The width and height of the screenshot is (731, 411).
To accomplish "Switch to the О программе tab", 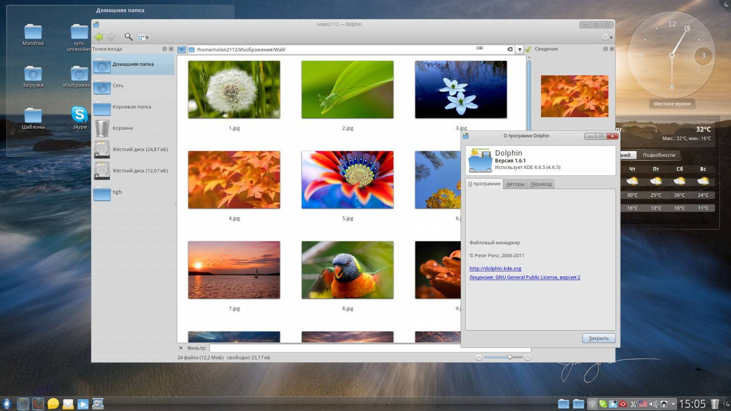I will point(484,184).
